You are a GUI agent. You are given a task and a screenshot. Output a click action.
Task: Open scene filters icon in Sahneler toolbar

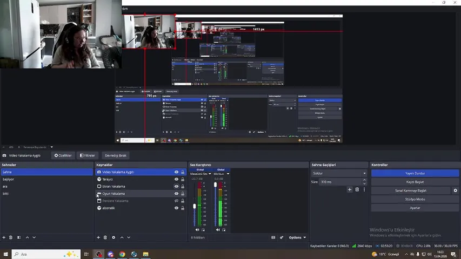pos(19,237)
